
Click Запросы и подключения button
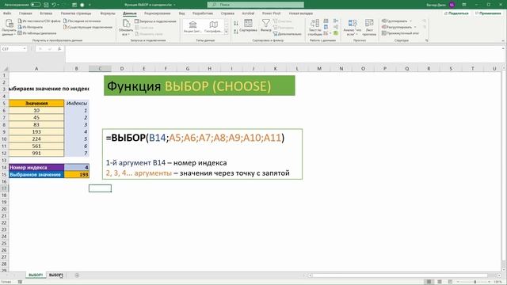coord(155,21)
